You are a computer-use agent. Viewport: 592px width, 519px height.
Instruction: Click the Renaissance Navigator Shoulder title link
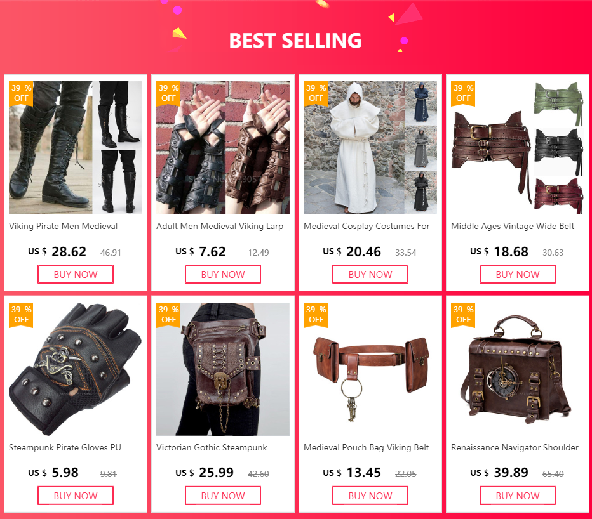(515, 447)
